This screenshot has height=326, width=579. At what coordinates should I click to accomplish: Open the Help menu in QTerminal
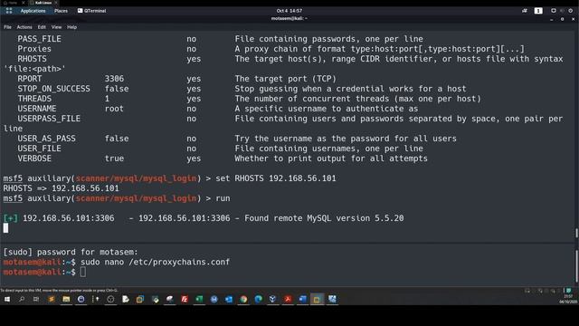(72, 27)
